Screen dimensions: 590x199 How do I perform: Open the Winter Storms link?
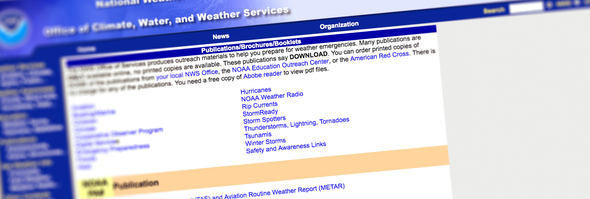(x=265, y=142)
